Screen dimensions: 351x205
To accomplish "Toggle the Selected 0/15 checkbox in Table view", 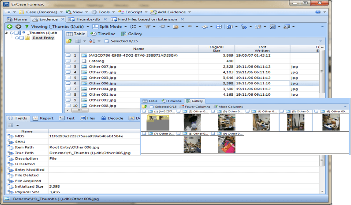I will (107, 41).
